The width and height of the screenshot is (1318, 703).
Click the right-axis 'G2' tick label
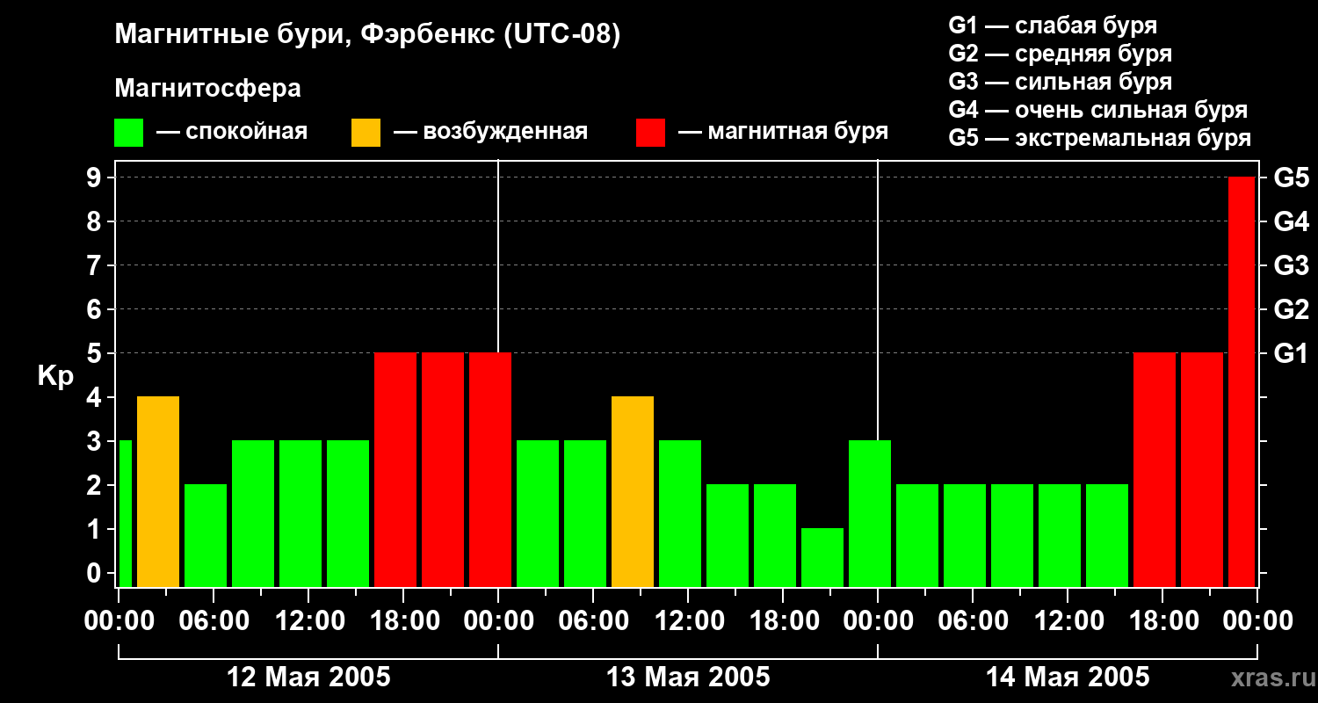(1292, 310)
